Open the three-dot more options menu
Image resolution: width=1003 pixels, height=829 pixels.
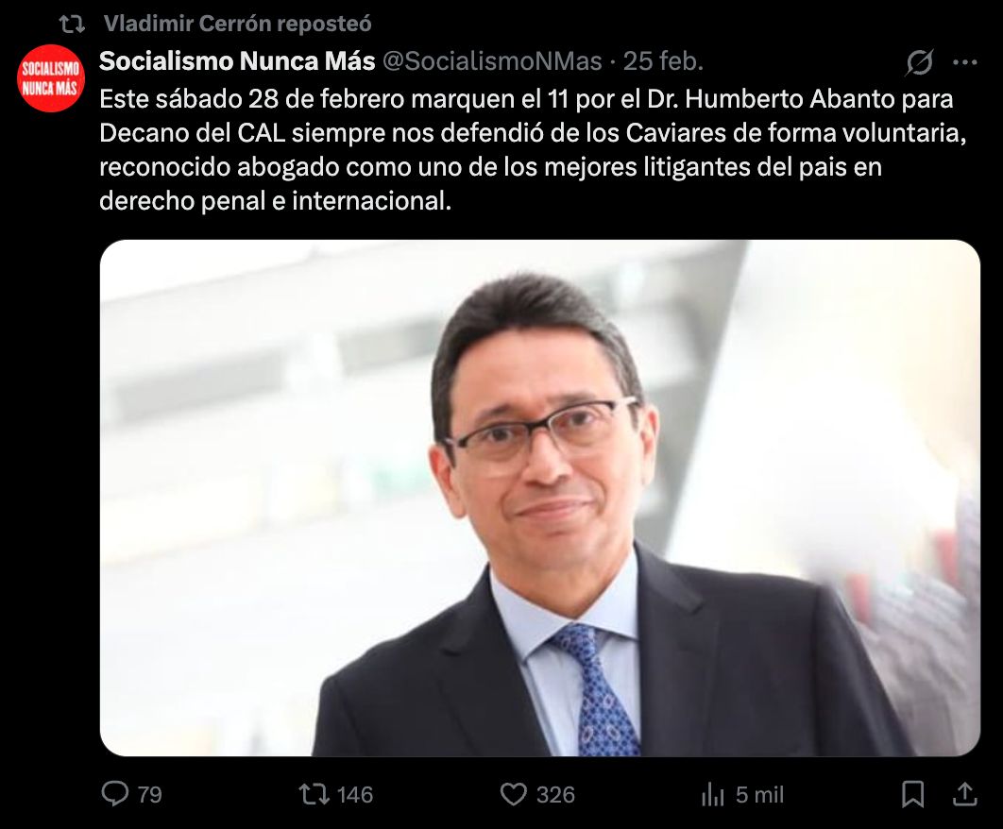[964, 62]
